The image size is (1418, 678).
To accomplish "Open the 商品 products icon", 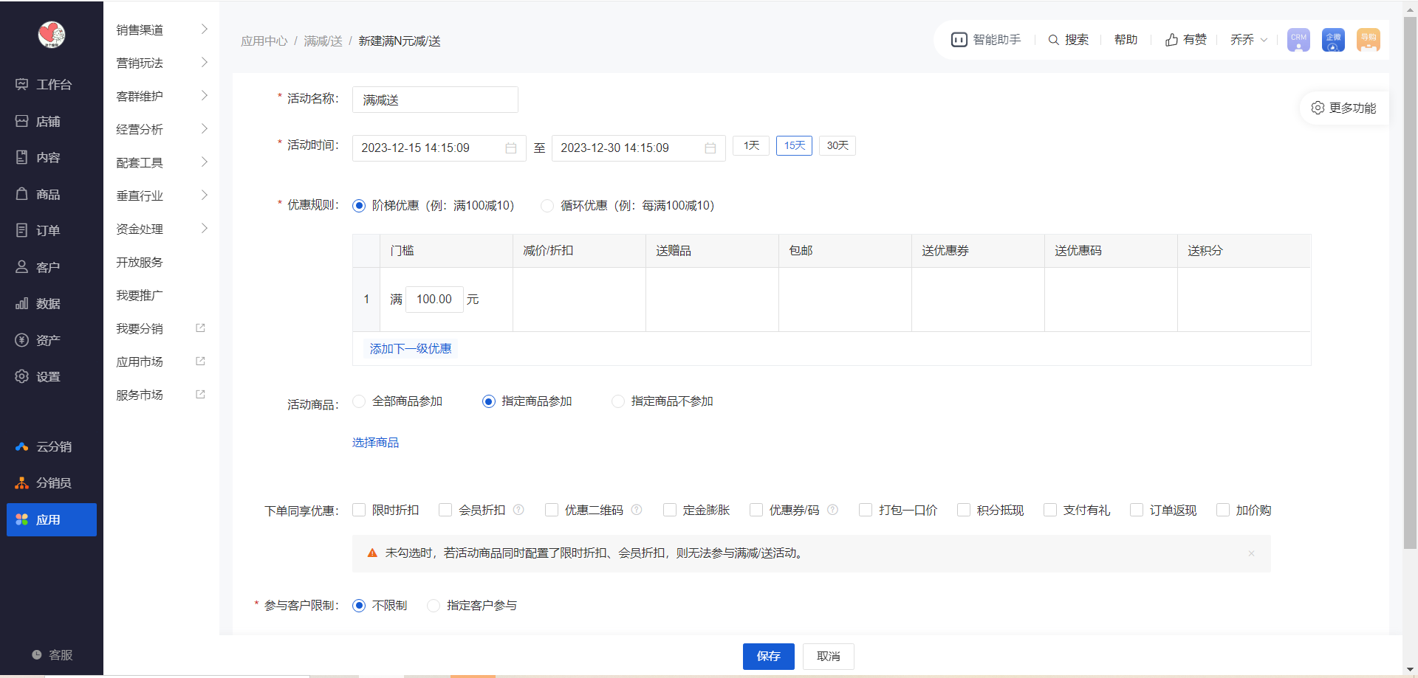I will [21, 194].
